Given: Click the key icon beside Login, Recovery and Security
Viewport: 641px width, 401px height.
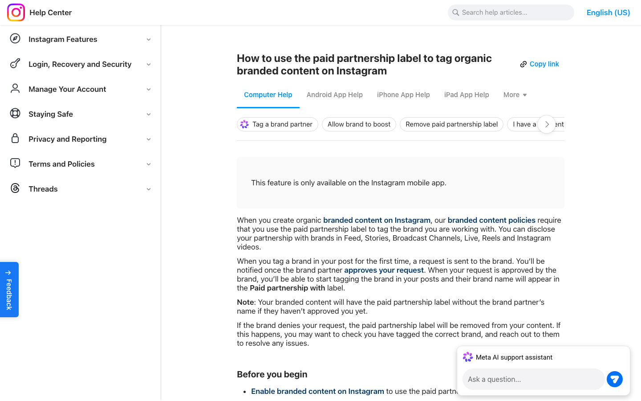Looking at the screenshot, I should coord(15,63).
